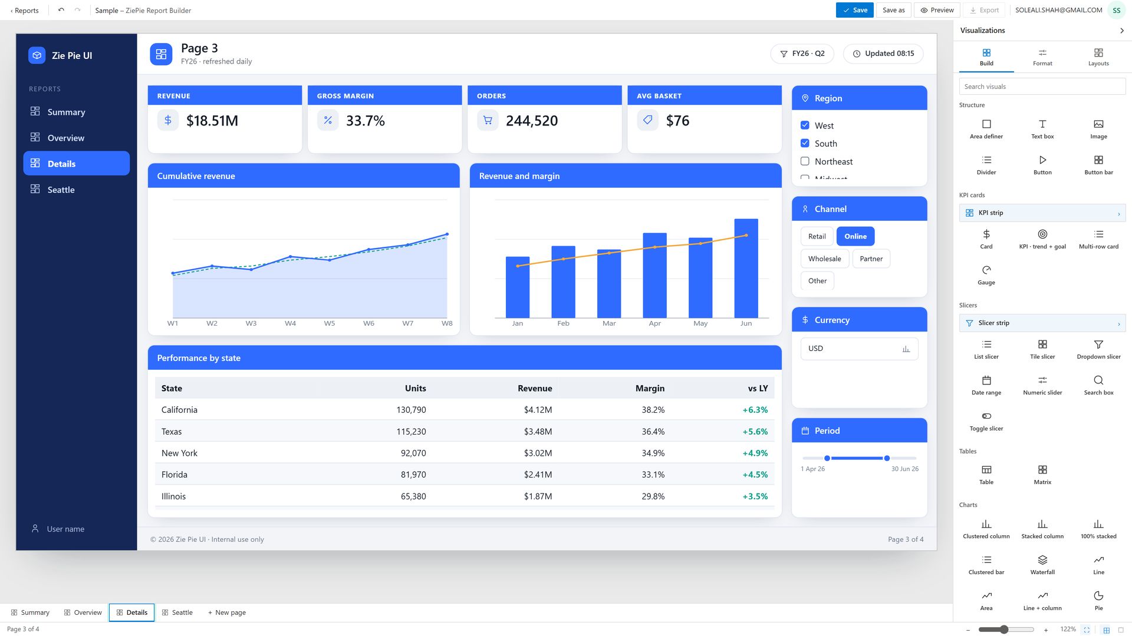Insert a Text box element
Image resolution: width=1132 pixels, height=636 pixels.
point(1042,129)
